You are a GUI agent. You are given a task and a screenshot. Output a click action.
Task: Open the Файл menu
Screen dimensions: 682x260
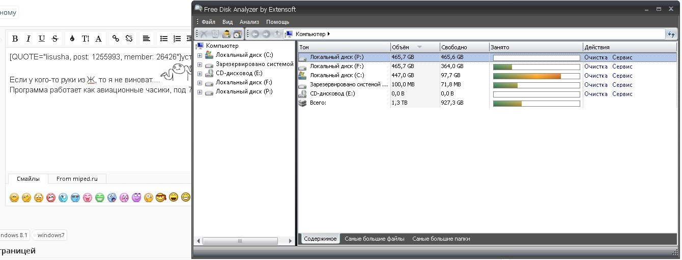[x=208, y=22]
